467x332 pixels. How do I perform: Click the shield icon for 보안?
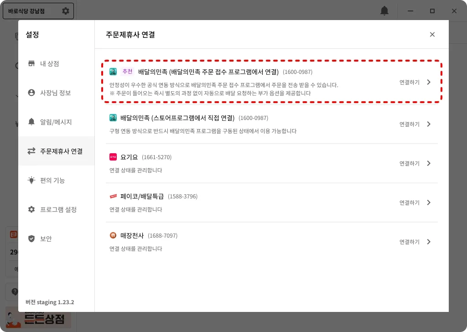[31, 239]
